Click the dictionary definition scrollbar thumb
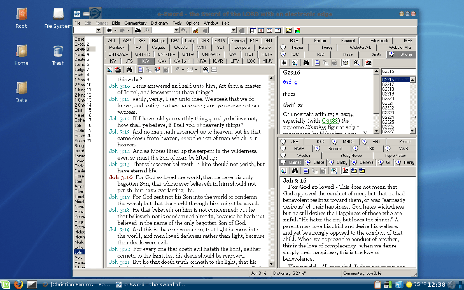The height and width of the screenshot is (290, 464). [x=376, y=94]
